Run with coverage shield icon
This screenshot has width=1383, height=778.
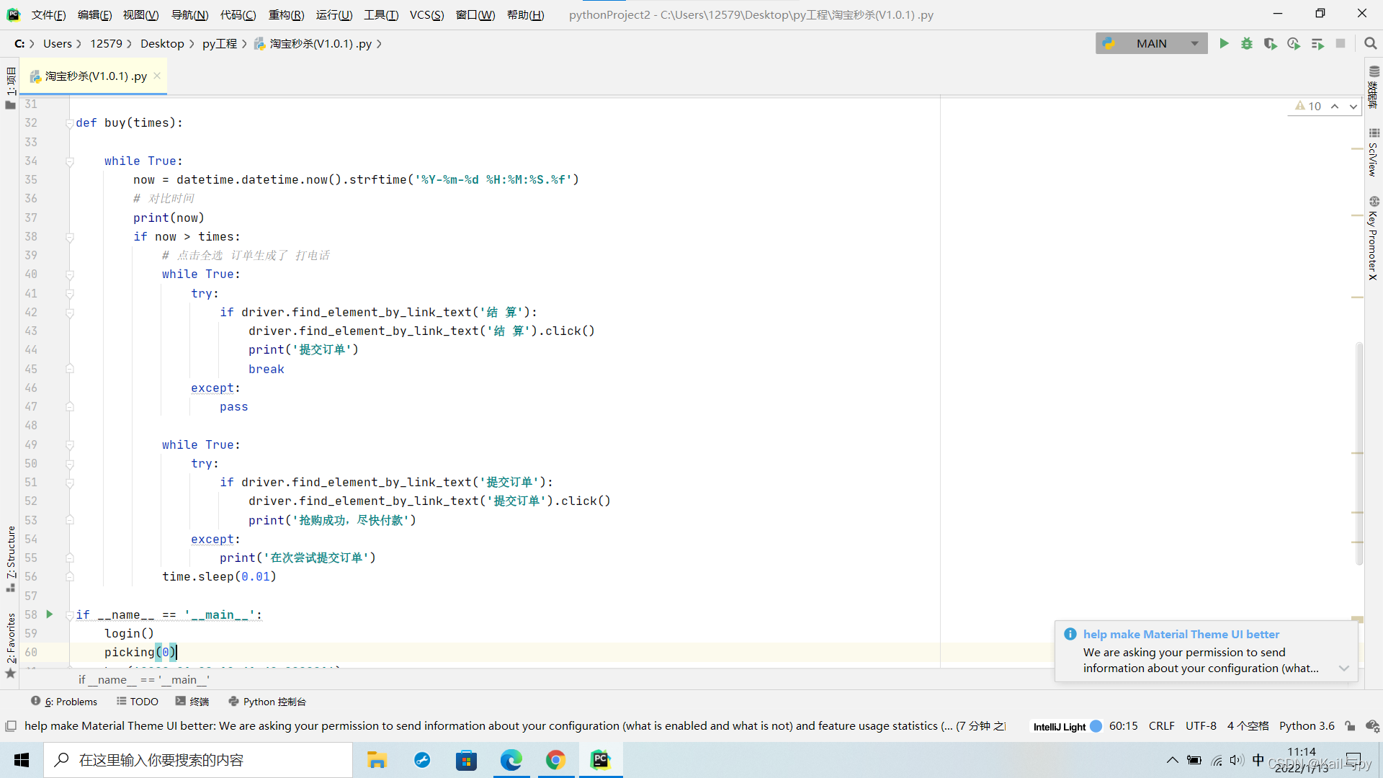coord(1270,44)
